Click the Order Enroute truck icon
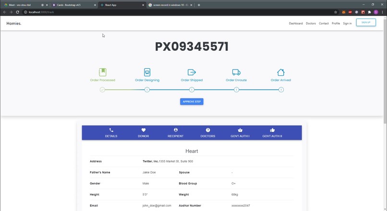Viewport: 387px width, 211px height. [236, 72]
